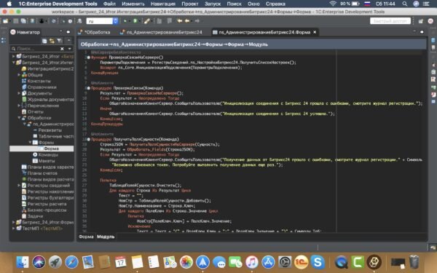
Task: Toggle Link with Editor in Navigator
Action: click(52, 41)
